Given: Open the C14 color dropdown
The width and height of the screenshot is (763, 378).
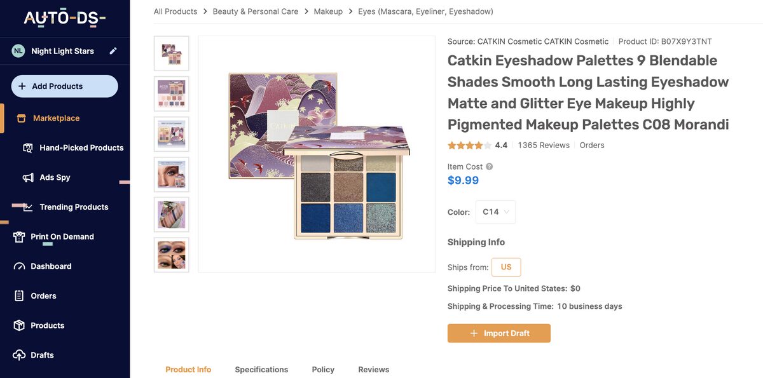Looking at the screenshot, I should point(495,212).
